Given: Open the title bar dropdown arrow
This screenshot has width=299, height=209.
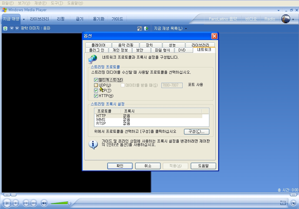Looking at the screenshot, I should (279, 10).
